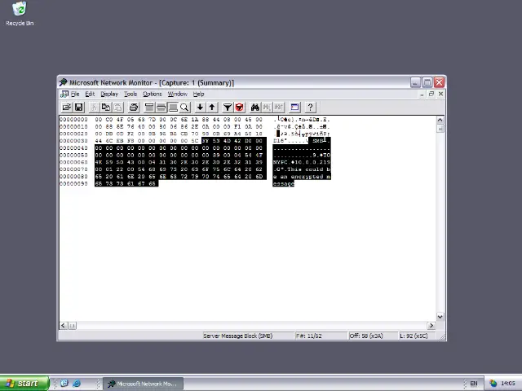
Task: Click Microsoft Network Monitor taskbar button
Action: tap(144, 384)
